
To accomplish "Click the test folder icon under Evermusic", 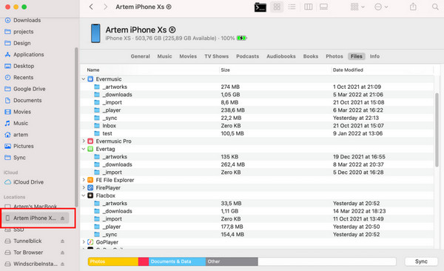I will click(x=97, y=133).
